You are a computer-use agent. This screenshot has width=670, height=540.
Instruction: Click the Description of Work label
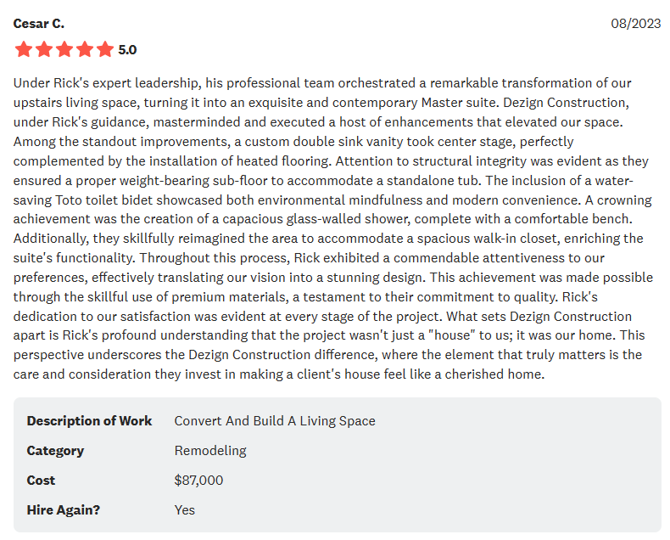[89, 421]
